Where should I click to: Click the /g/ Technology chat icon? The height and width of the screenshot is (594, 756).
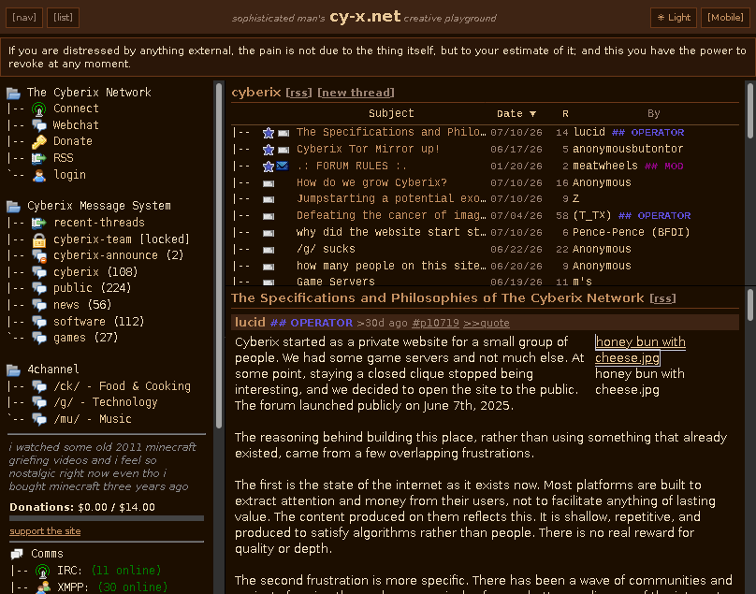(39, 402)
